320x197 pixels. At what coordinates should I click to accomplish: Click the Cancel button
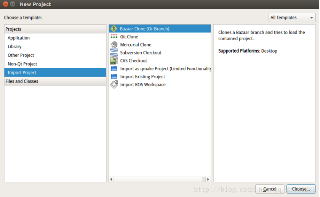point(270,189)
